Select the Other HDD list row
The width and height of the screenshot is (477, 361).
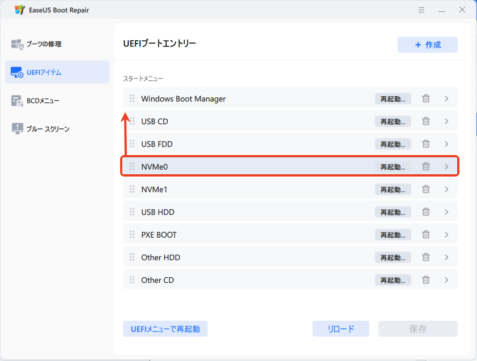(249, 257)
